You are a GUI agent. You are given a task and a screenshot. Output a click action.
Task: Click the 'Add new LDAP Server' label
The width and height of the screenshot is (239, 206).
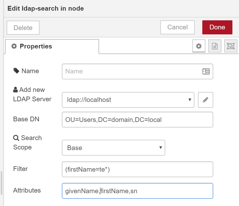coord(32,94)
